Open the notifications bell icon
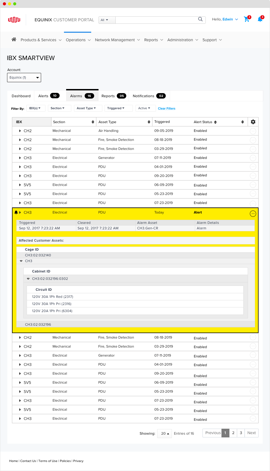 point(260,19)
